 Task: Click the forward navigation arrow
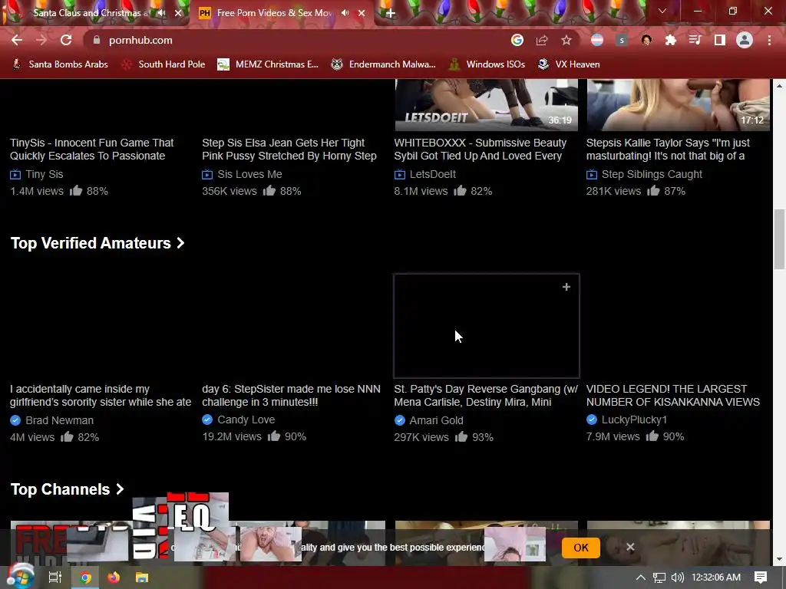click(x=41, y=40)
